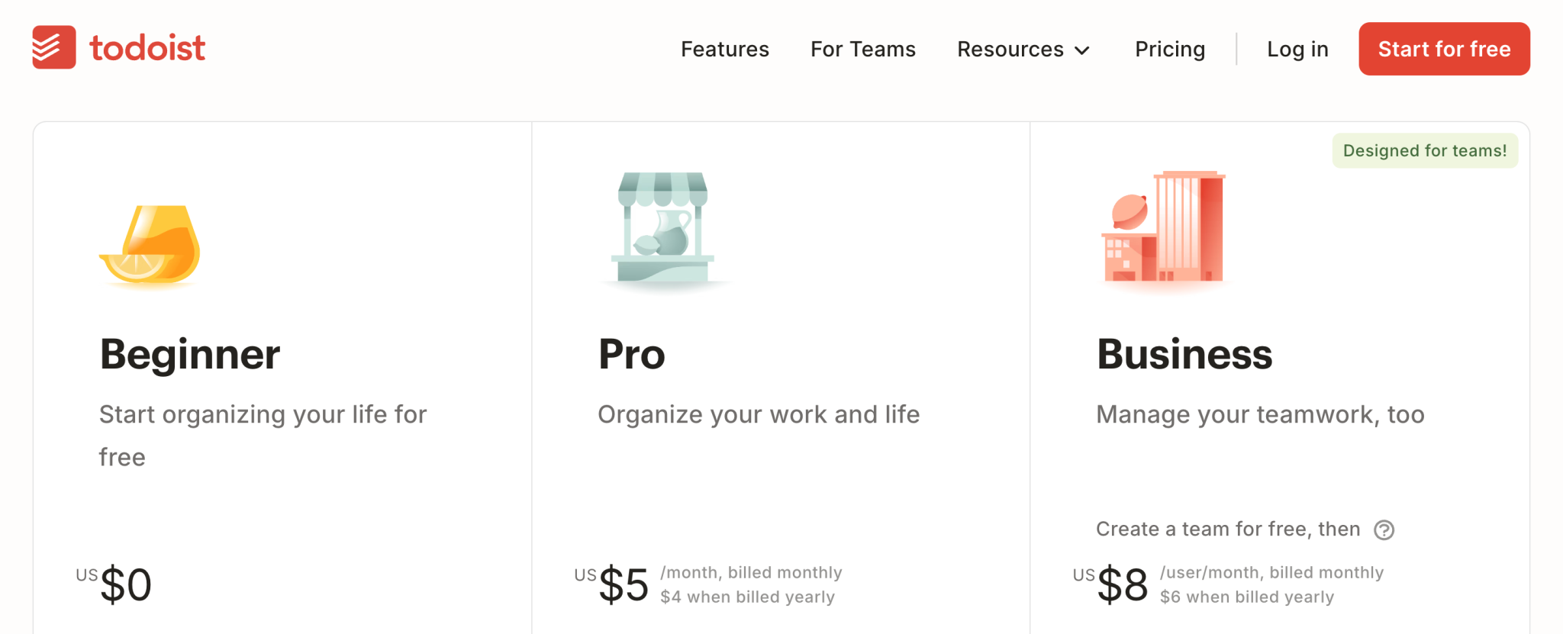
Task: Click the US$8 Business price
Action: 1120,584
